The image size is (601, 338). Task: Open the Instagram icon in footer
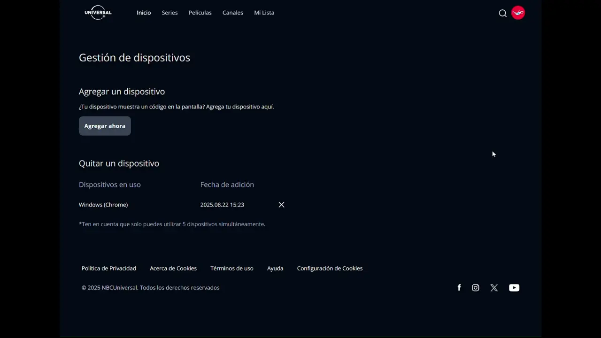coord(476,288)
